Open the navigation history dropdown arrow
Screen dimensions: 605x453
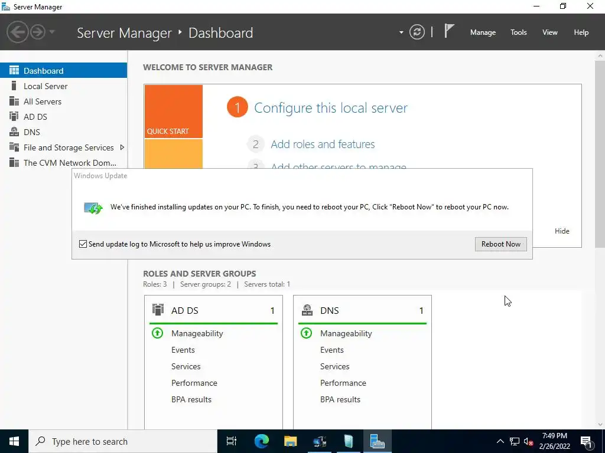pos(52,32)
